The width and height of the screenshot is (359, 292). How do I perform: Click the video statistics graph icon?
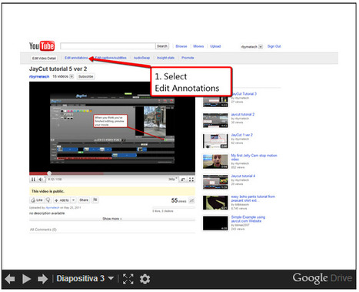191,200
